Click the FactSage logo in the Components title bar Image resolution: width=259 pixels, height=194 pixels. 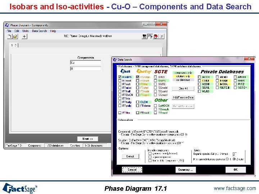pos(7,25)
